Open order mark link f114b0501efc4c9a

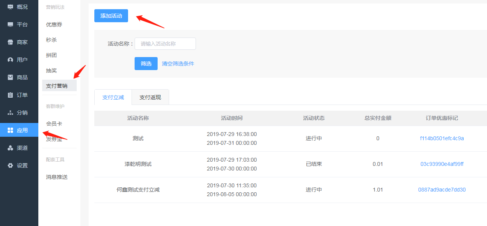click(x=442, y=138)
